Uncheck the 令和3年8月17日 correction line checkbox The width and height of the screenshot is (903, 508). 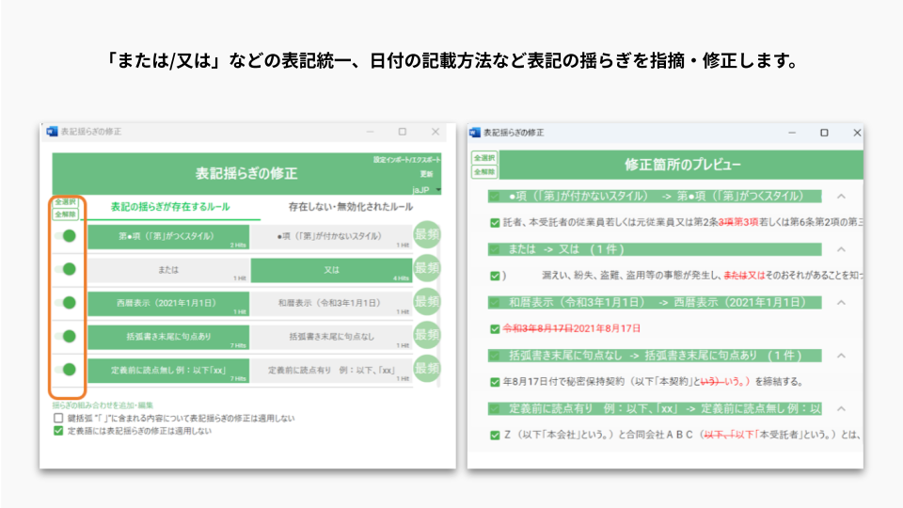click(x=495, y=329)
